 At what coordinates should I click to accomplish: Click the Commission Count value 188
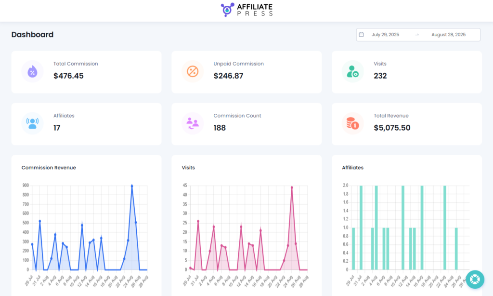(220, 128)
